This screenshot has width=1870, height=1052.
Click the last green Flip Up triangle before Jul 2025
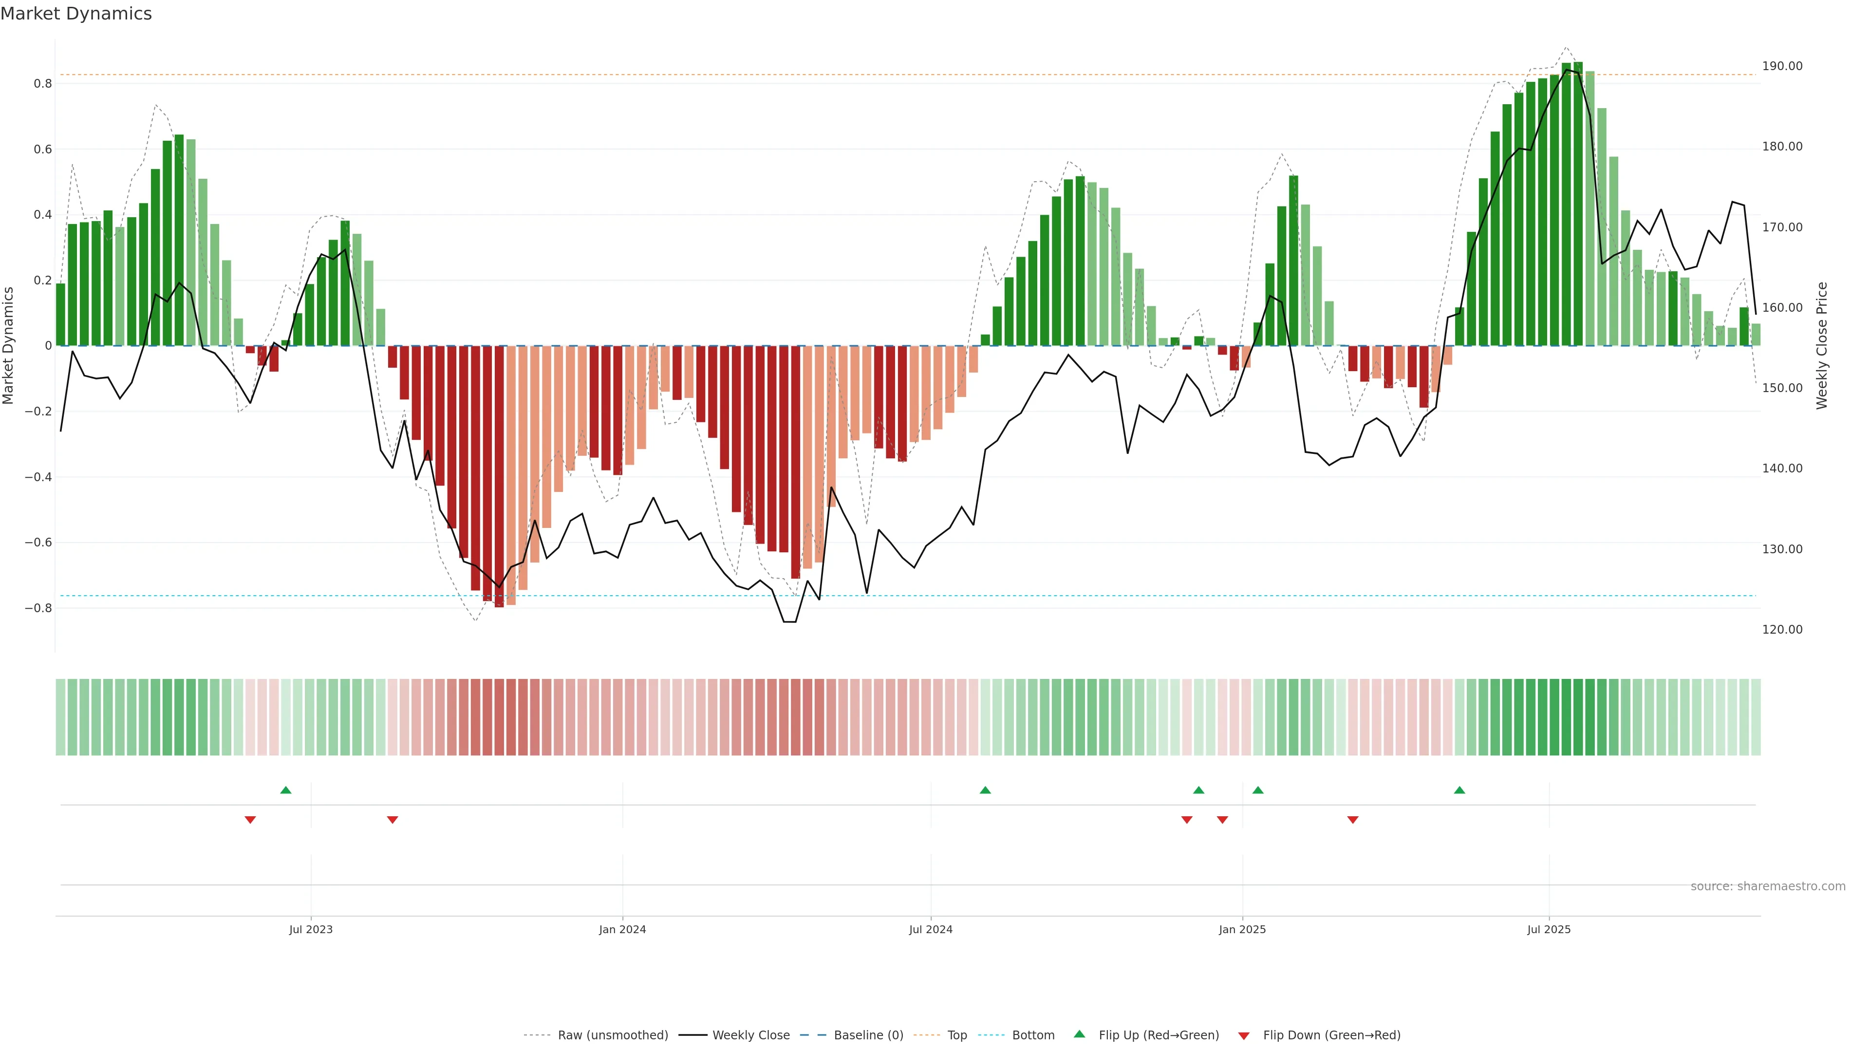coord(1459,790)
